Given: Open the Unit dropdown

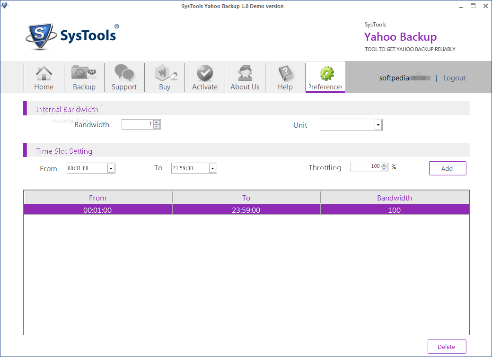Looking at the screenshot, I should pos(378,125).
